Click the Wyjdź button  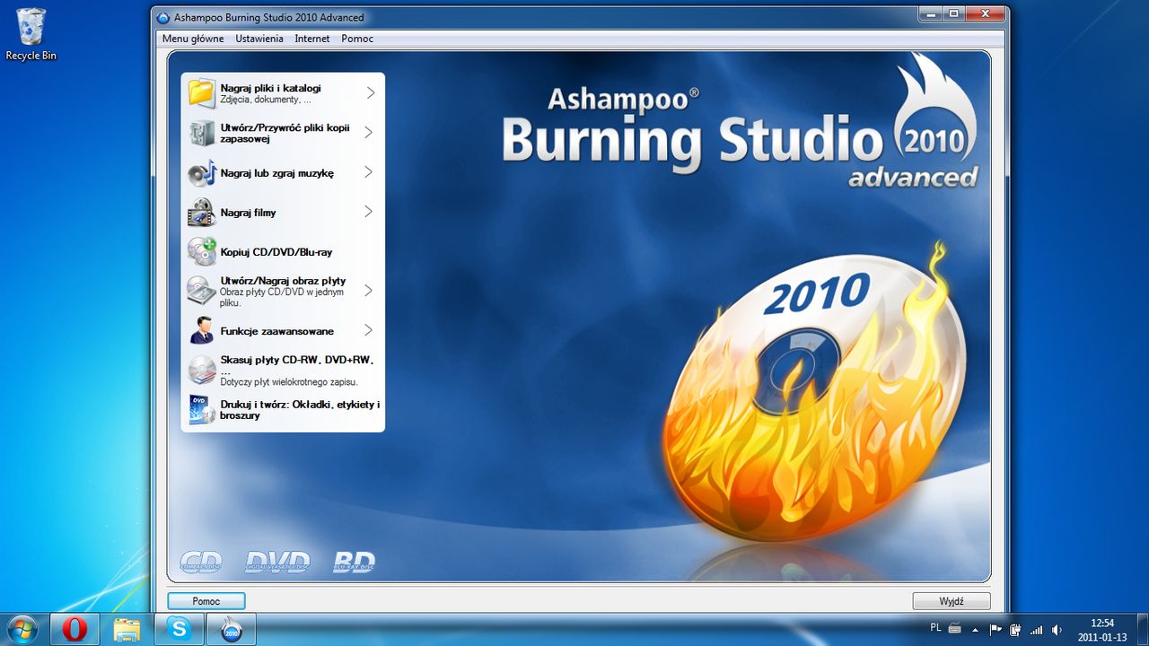coord(952,601)
